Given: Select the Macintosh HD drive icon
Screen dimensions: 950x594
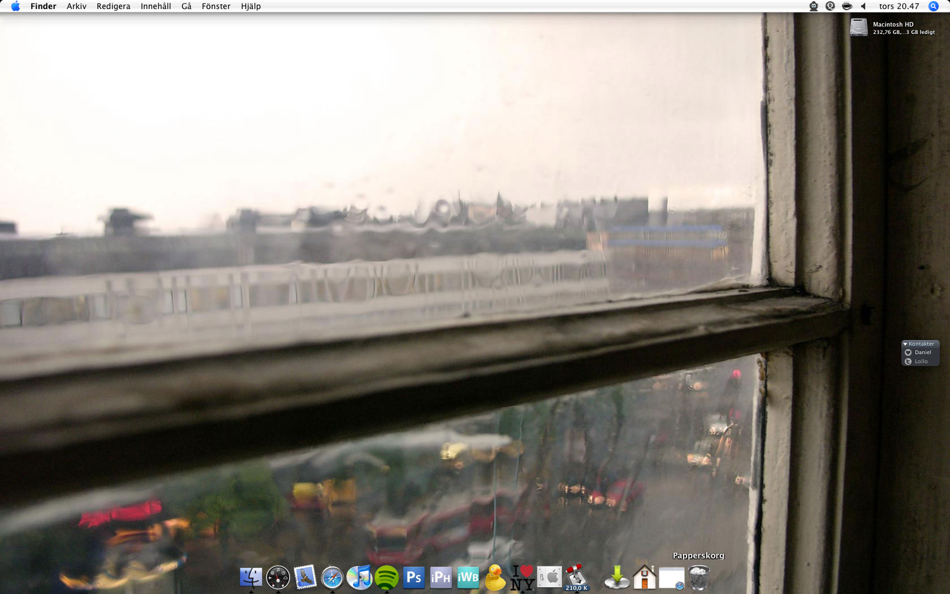Looking at the screenshot, I should 858,27.
